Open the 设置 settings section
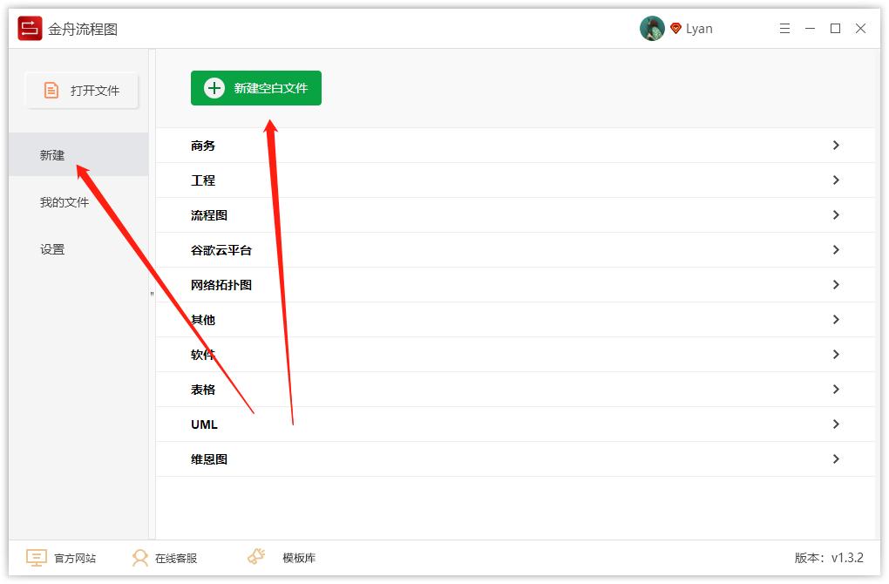The width and height of the screenshot is (889, 584). 52,248
